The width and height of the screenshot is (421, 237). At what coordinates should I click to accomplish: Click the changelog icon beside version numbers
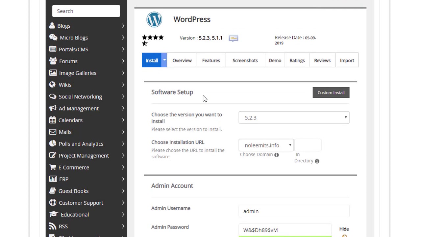234,38
